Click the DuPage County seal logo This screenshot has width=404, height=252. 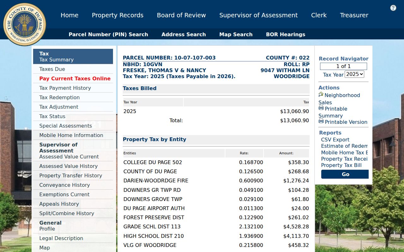click(25, 25)
